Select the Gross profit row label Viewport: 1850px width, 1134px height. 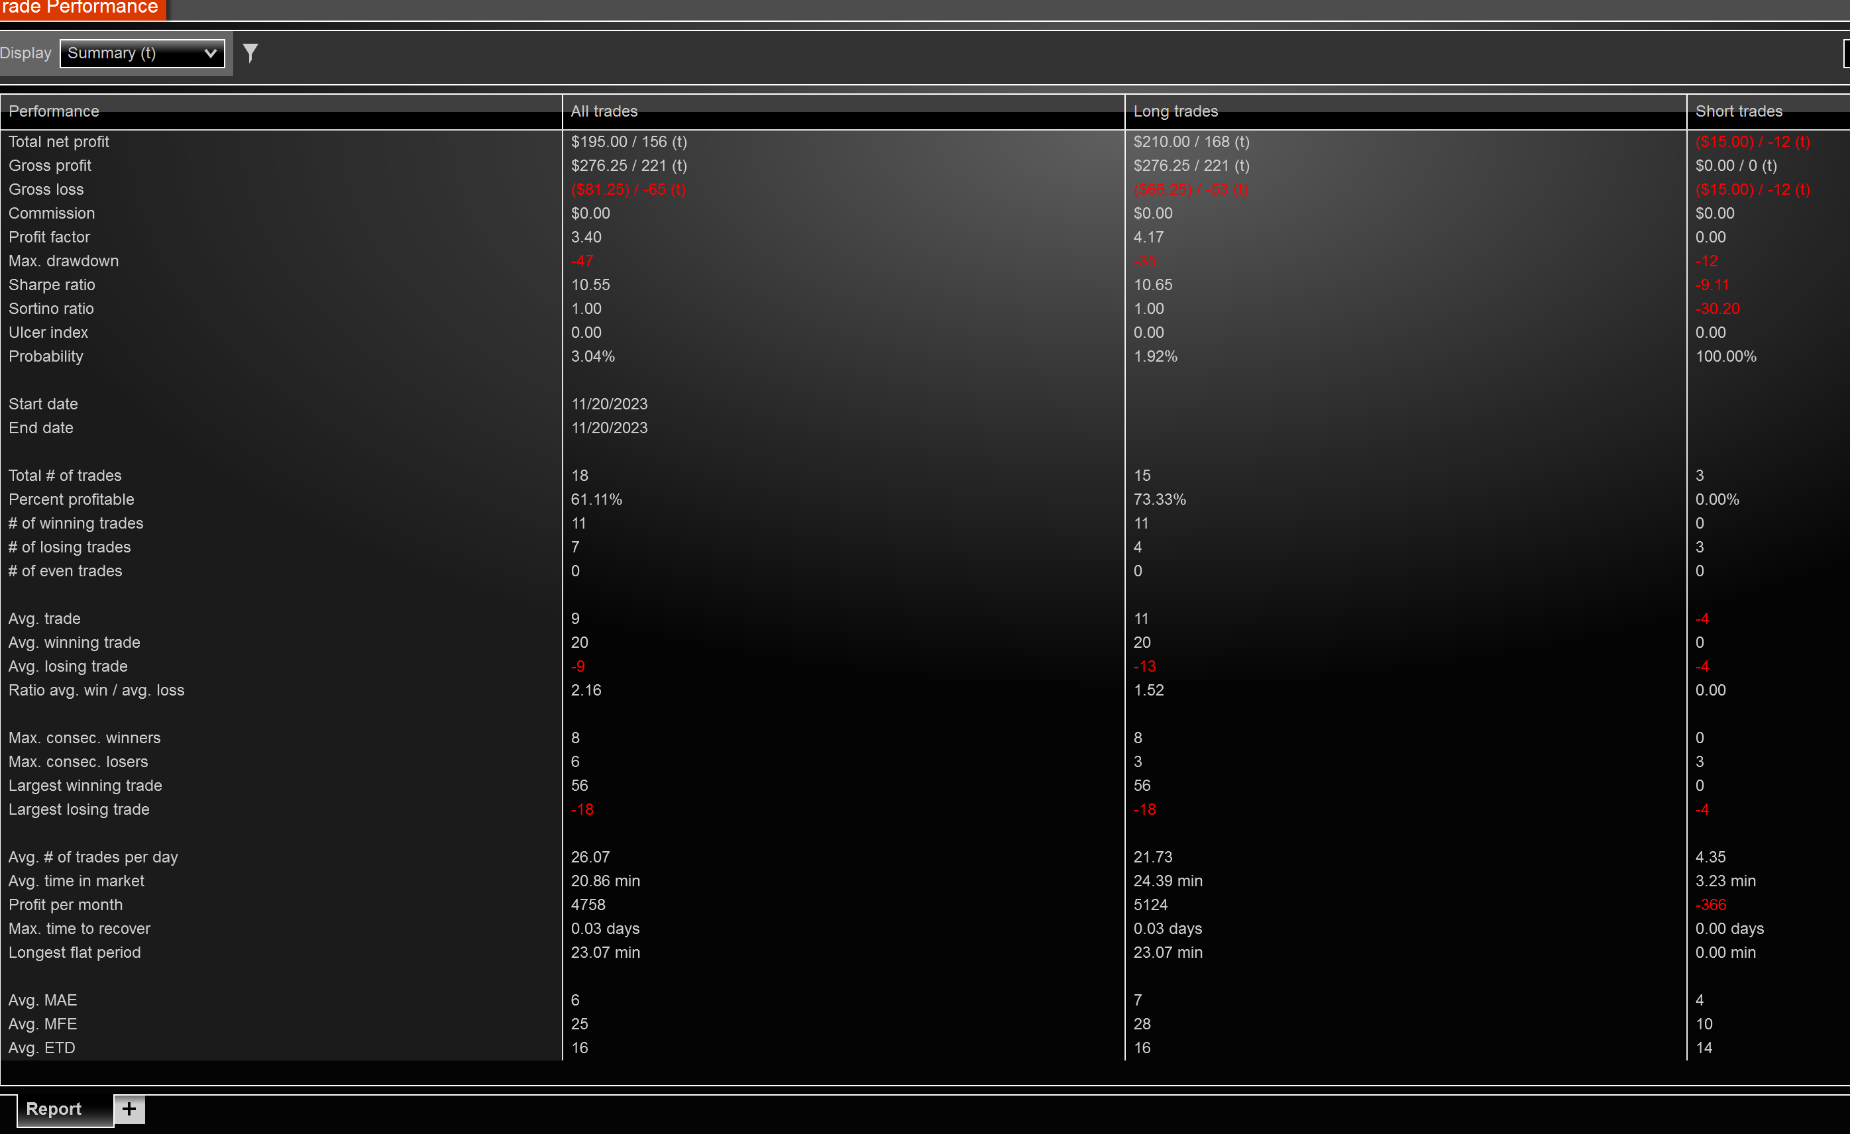click(50, 166)
